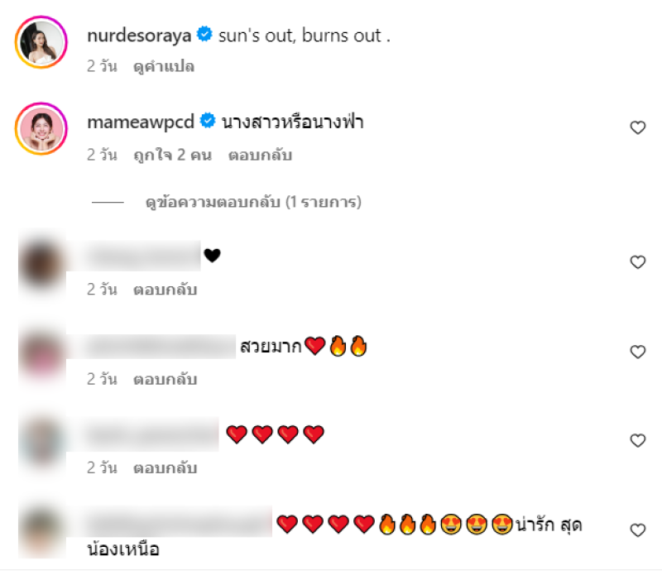Viewport: 662px width, 580px height.
Task: Open blurred avatar of the last commenter
Action: 42,532
